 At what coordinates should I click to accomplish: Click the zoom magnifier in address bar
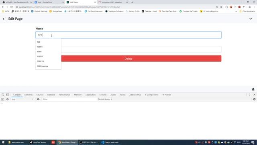point(217,7)
